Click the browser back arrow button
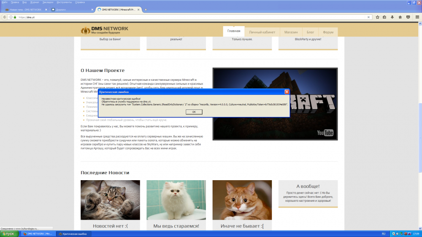Screen dimensions: 422x237 pos(5,17)
